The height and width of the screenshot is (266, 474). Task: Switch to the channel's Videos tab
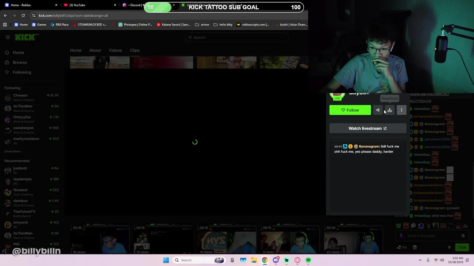[x=115, y=50]
